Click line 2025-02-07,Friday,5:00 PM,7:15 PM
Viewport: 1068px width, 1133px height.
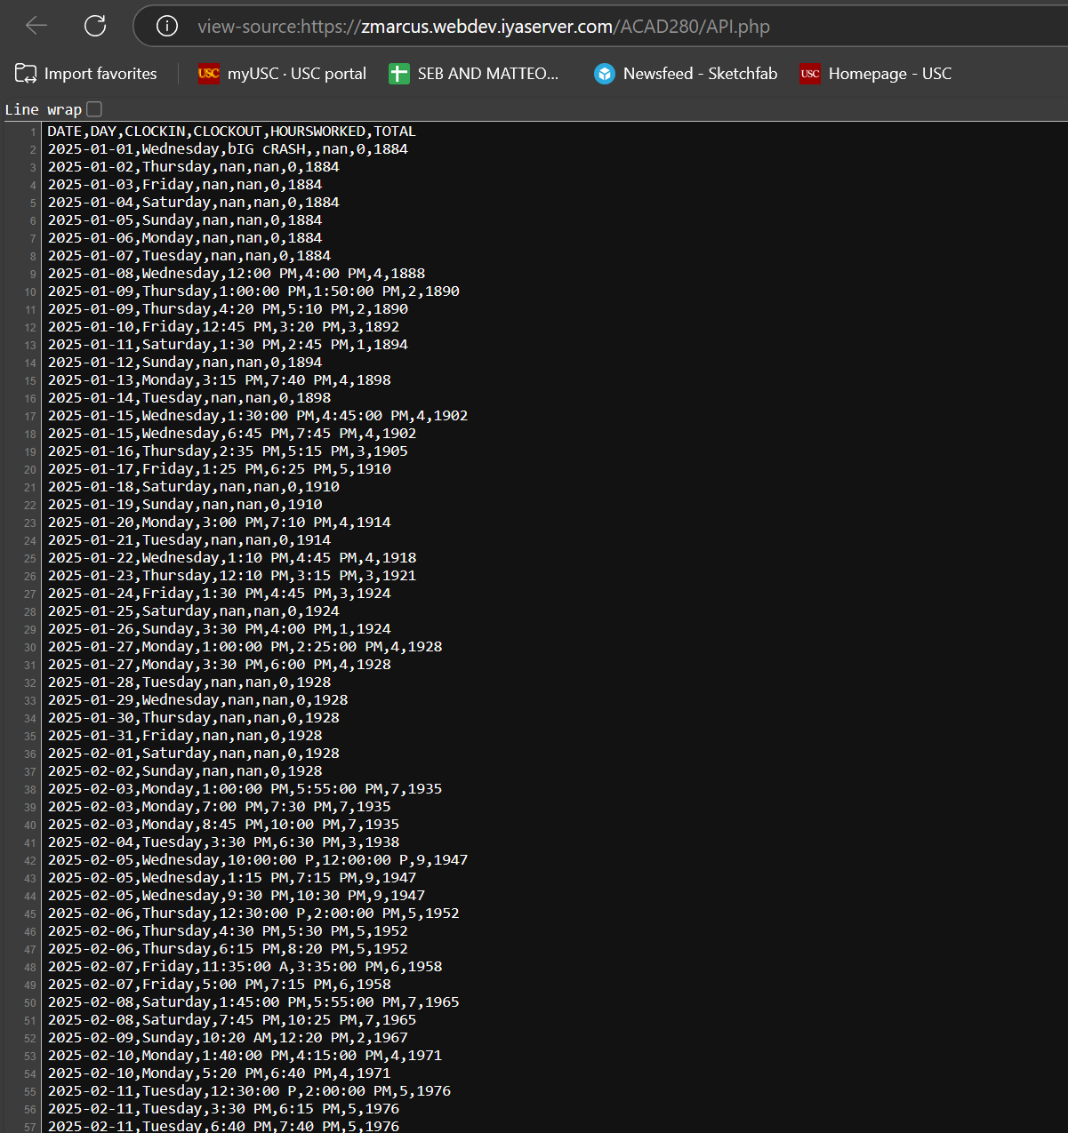pyautogui.click(x=219, y=985)
